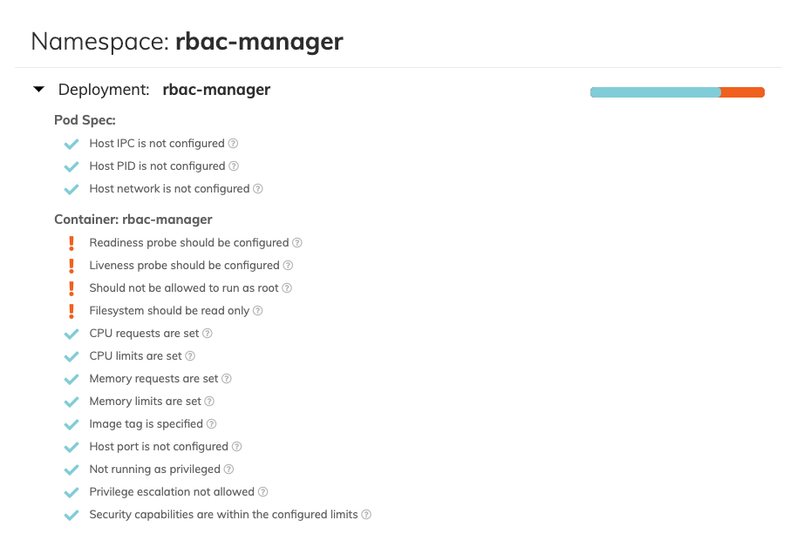The image size is (797, 554).
Task: Click the Deployment rbac-manager title
Action: [x=216, y=90]
